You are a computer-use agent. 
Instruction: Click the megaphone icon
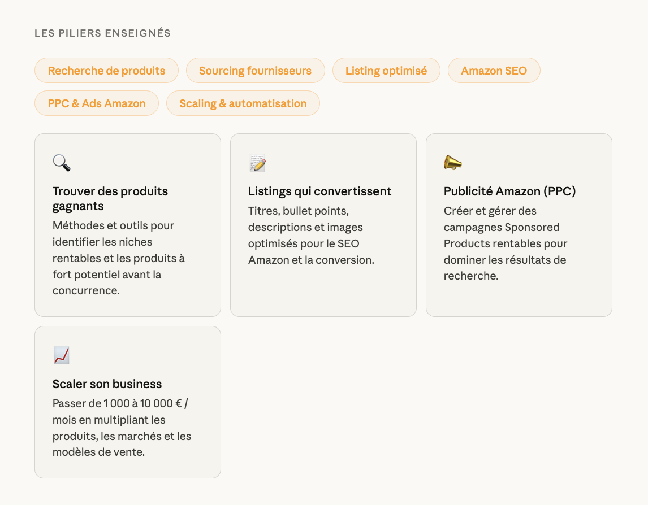(x=453, y=163)
